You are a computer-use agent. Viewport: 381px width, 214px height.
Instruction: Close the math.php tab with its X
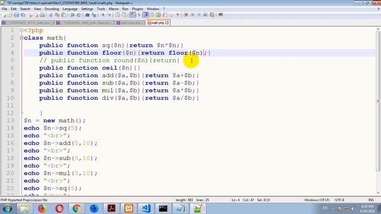point(167,23)
